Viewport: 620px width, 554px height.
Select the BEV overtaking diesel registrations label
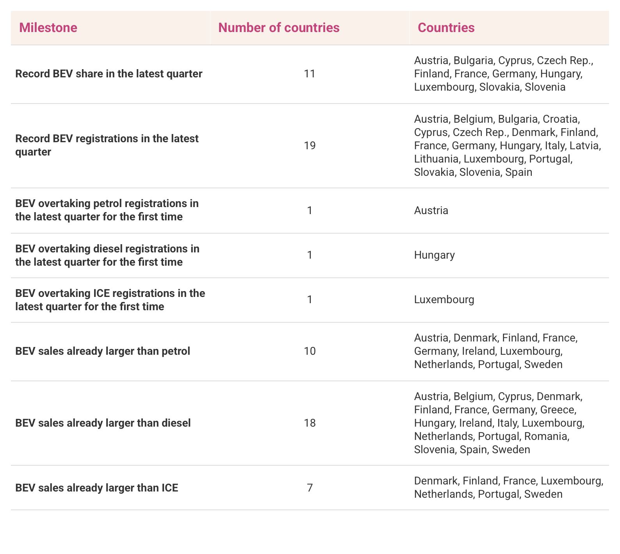coord(107,256)
